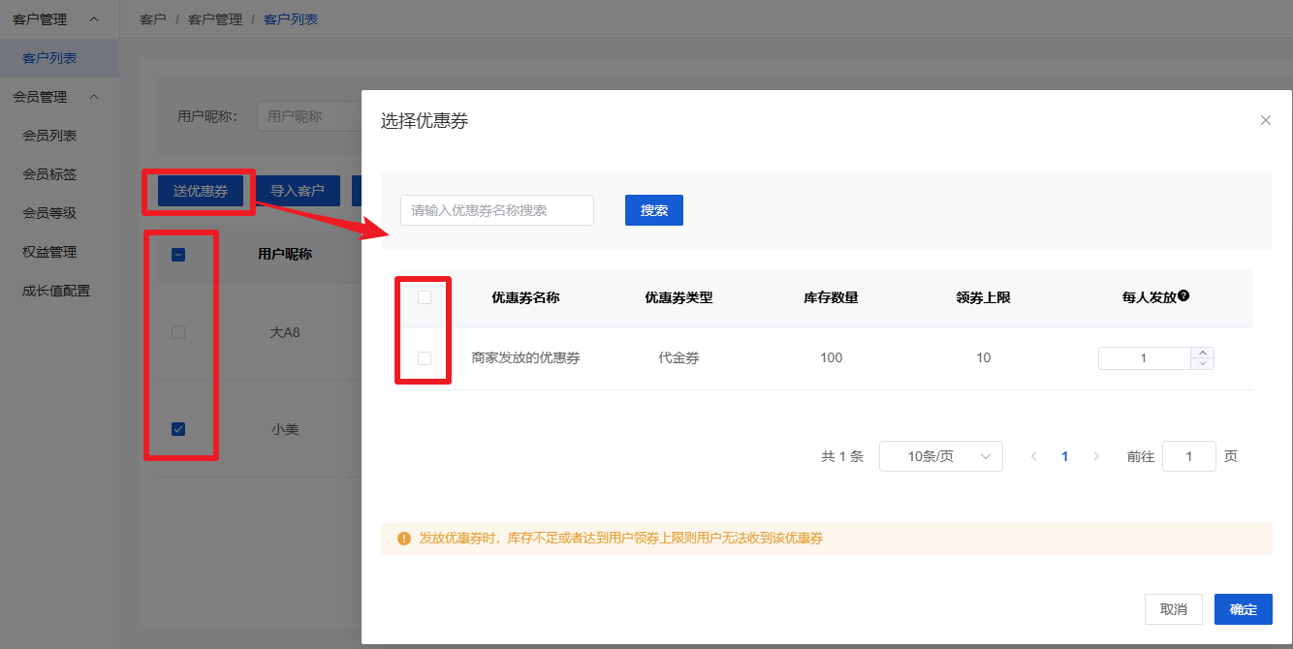Click the 每人发放 quantity input

1144,358
